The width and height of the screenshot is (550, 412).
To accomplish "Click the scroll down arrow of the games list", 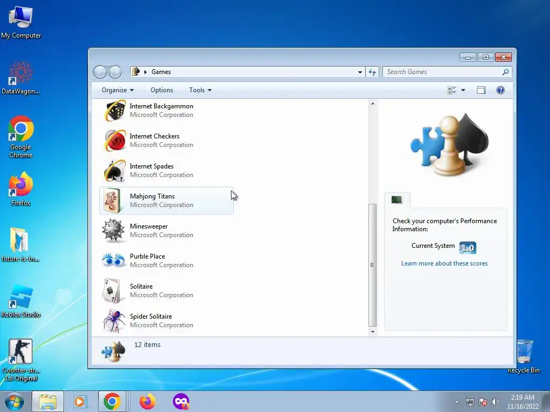I will (x=373, y=332).
